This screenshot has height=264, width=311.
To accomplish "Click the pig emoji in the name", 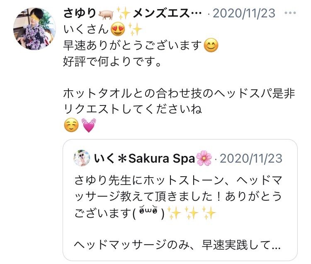I will [x=106, y=14].
